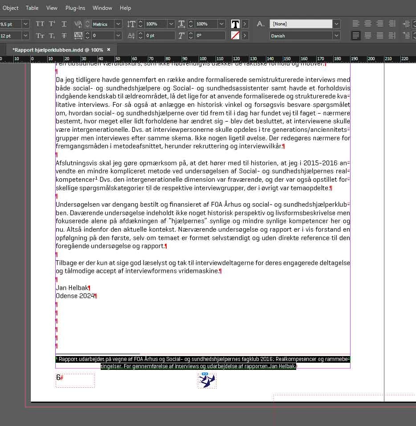Viewport: 416px width, 426px height.
Task: Click the Left Indent icon
Action: [406, 24]
